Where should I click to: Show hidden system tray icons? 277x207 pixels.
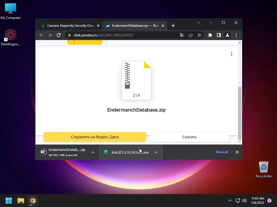coord(230,201)
